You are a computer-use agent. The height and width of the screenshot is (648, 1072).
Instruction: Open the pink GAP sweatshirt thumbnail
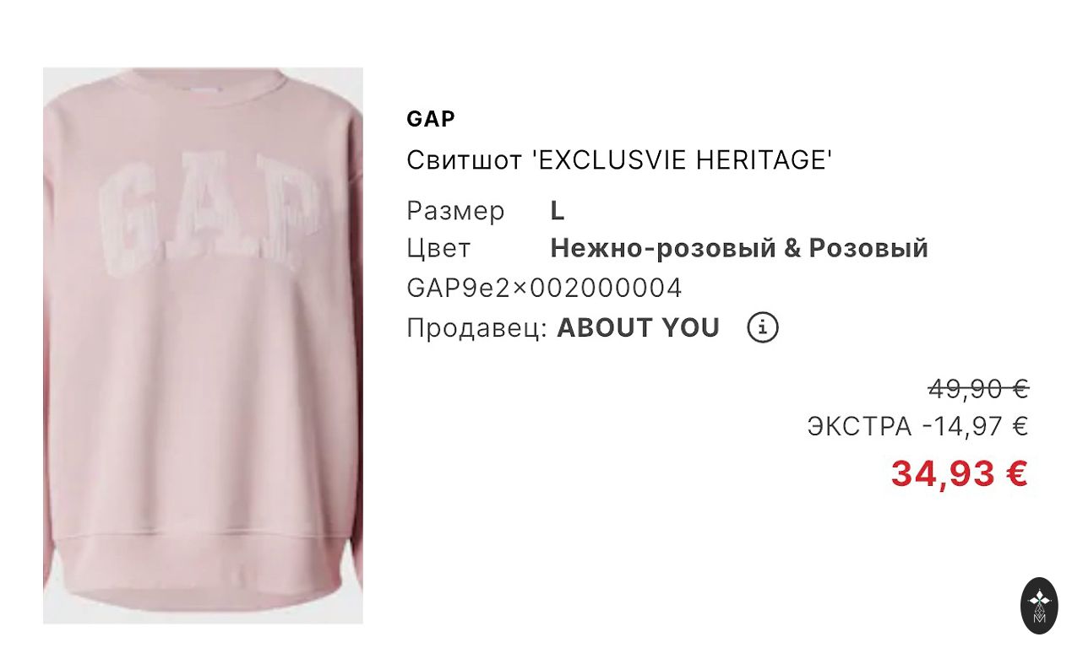pos(203,345)
